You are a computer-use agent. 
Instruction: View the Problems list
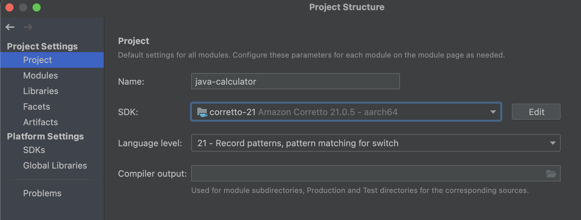click(42, 193)
